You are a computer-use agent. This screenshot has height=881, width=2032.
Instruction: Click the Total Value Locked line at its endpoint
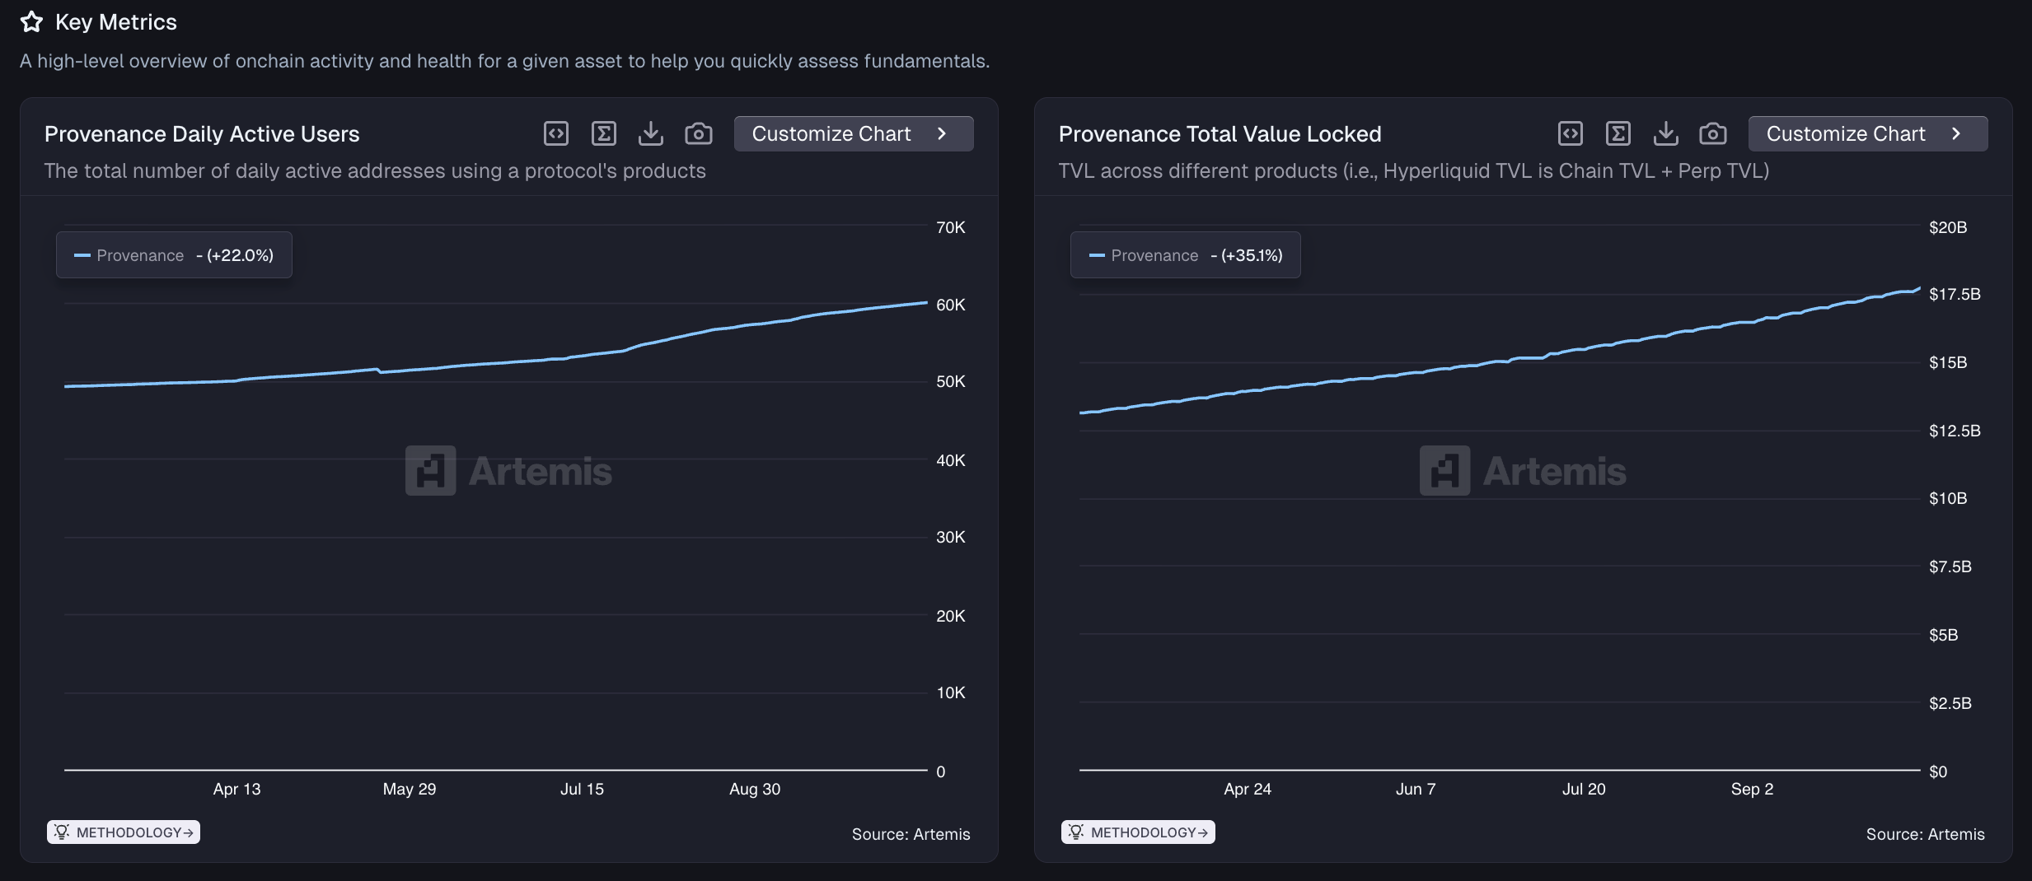point(1919,289)
